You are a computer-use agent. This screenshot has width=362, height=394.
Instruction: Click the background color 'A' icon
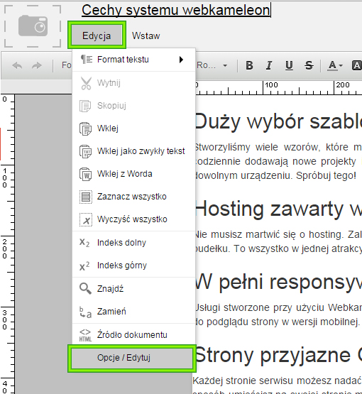(357, 65)
